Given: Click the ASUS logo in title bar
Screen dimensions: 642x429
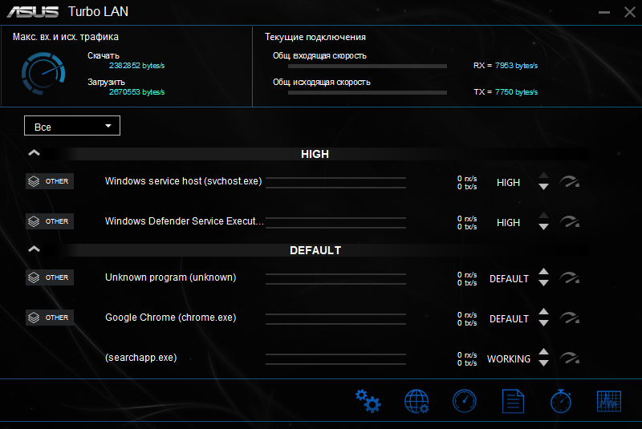Looking at the screenshot, I should click(x=33, y=11).
